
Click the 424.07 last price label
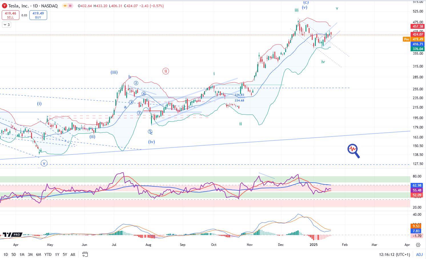click(417, 34)
